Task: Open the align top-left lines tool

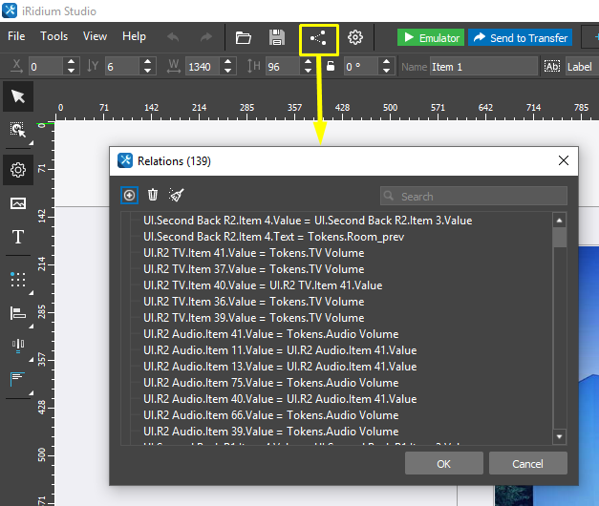Action: (18, 379)
